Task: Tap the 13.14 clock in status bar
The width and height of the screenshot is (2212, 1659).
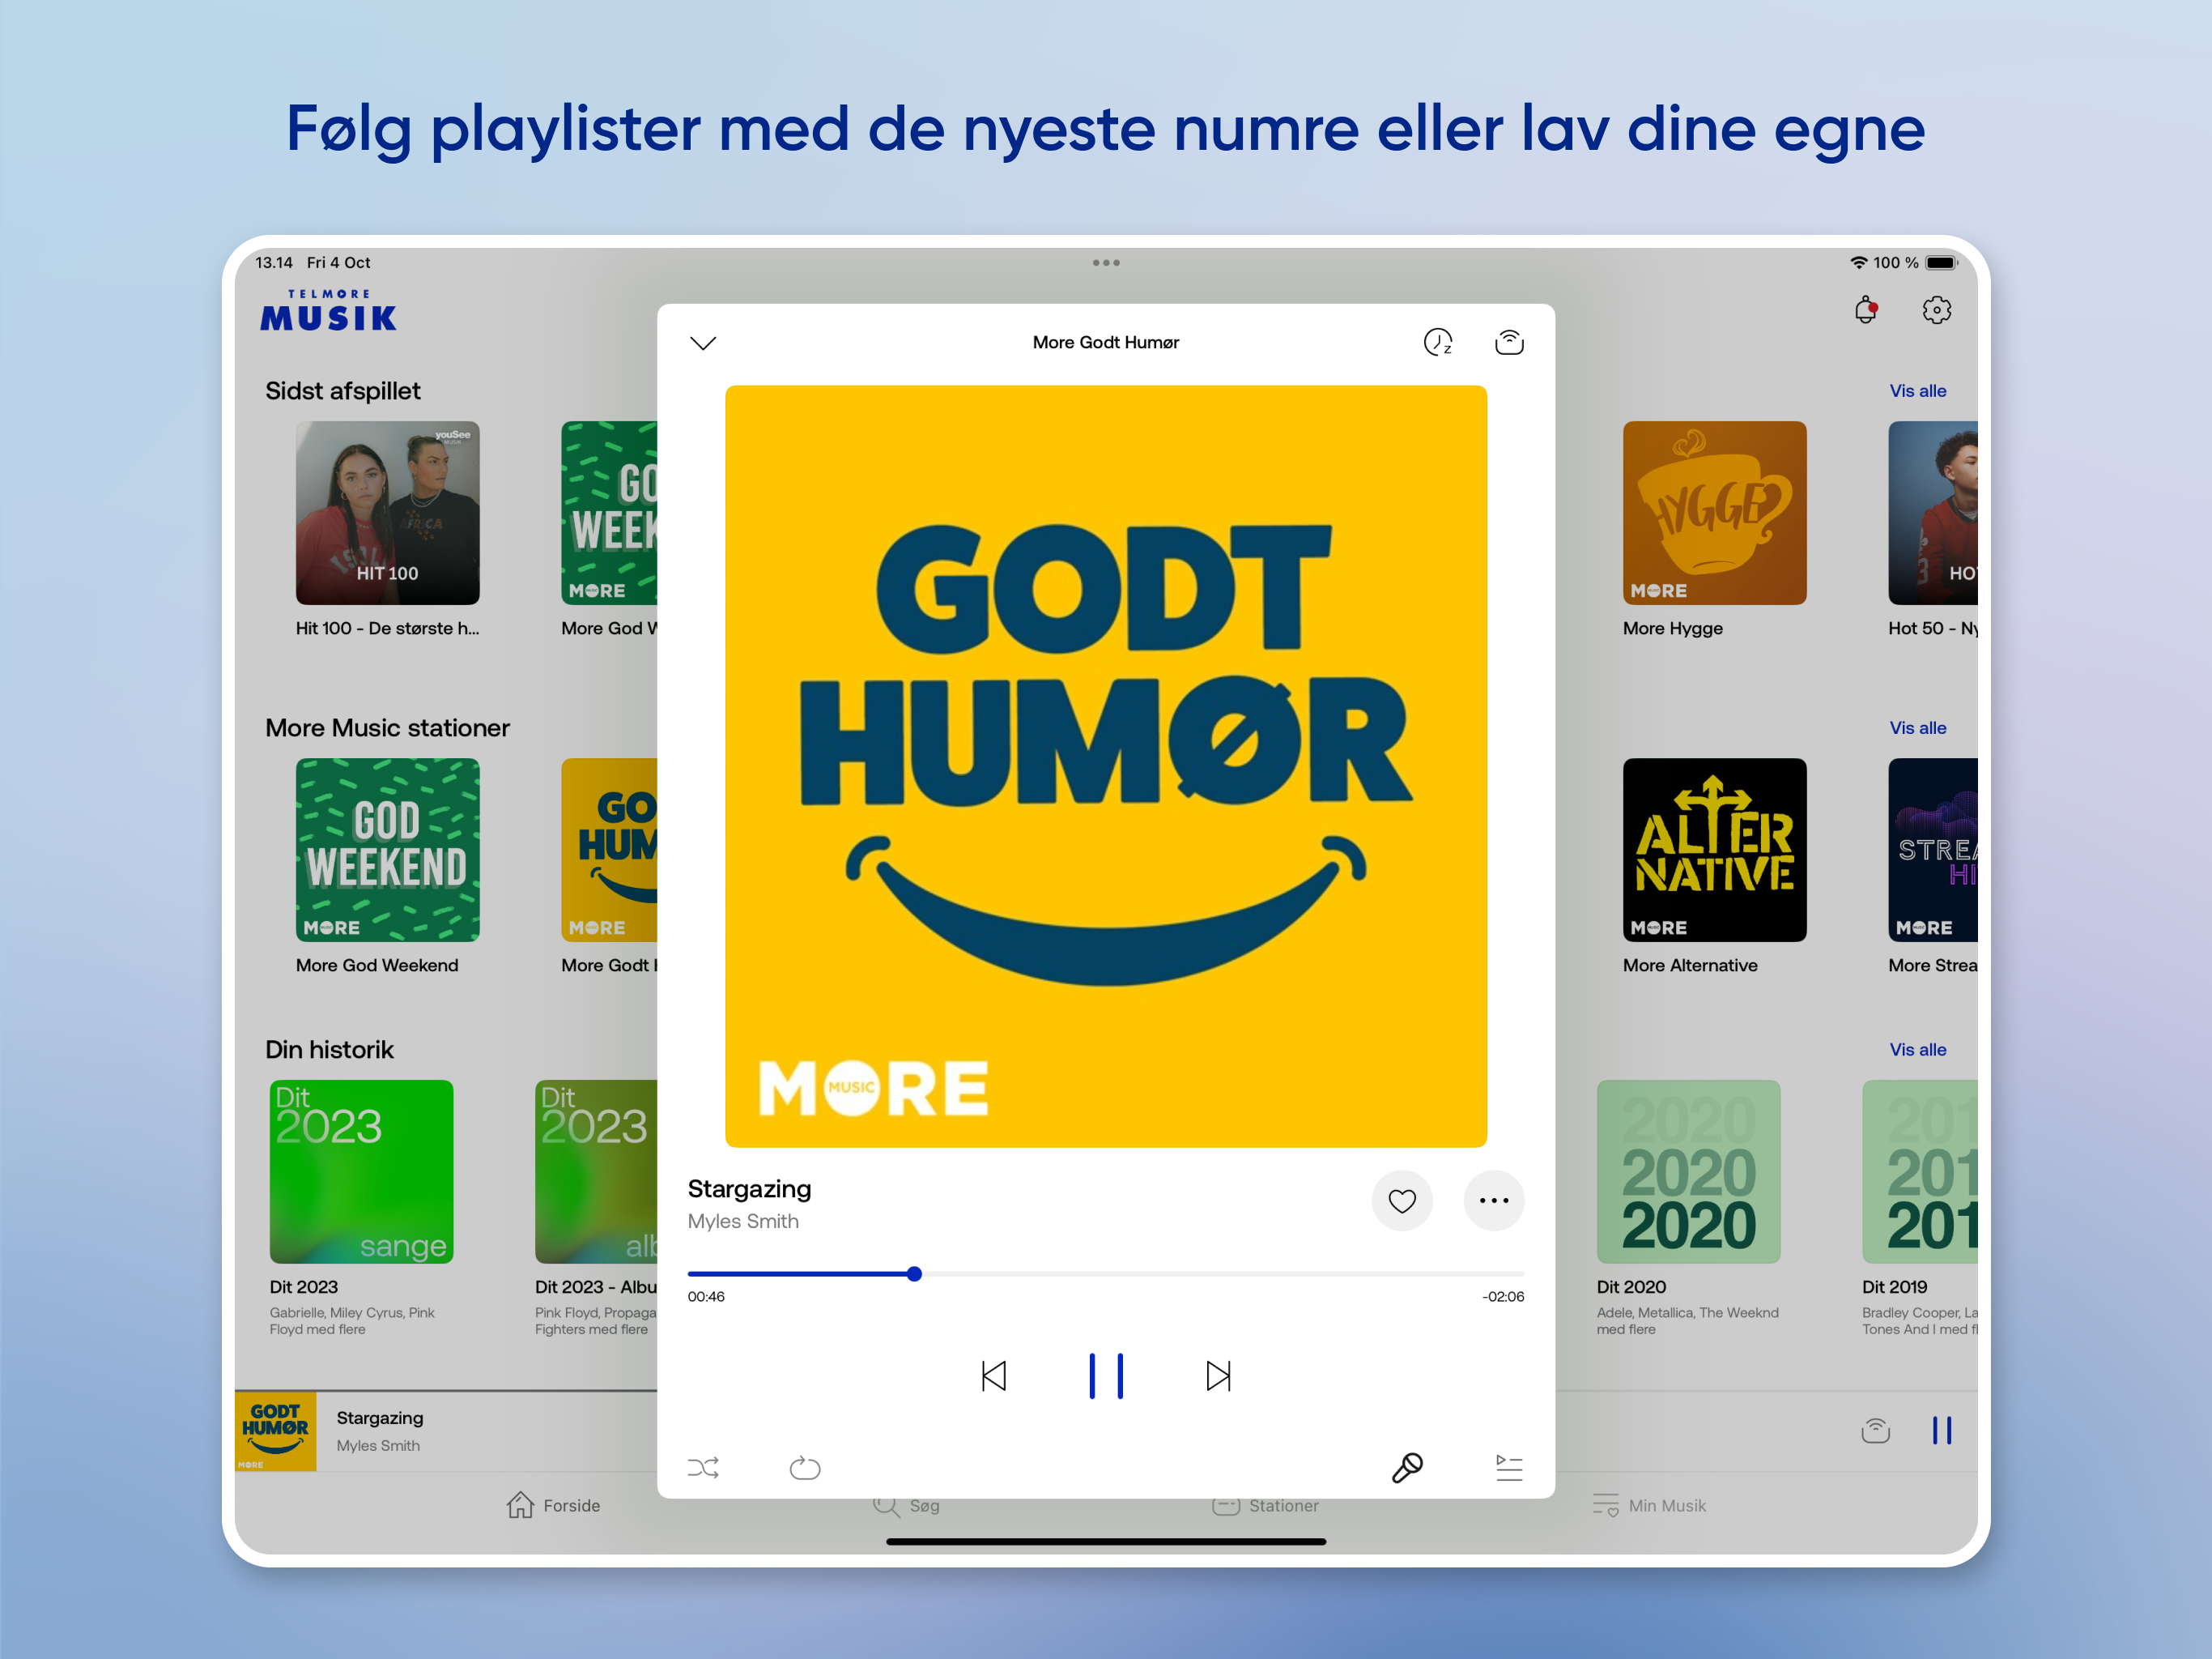Action: click(274, 262)
